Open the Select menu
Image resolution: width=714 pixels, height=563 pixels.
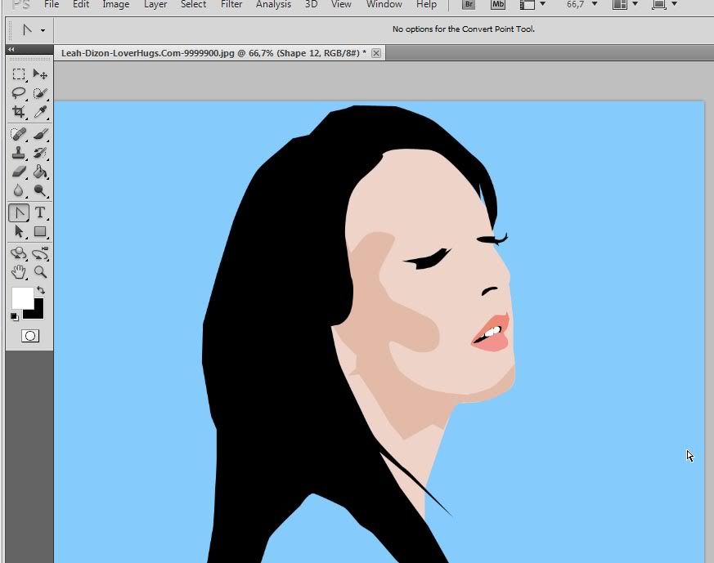(193, 5)
